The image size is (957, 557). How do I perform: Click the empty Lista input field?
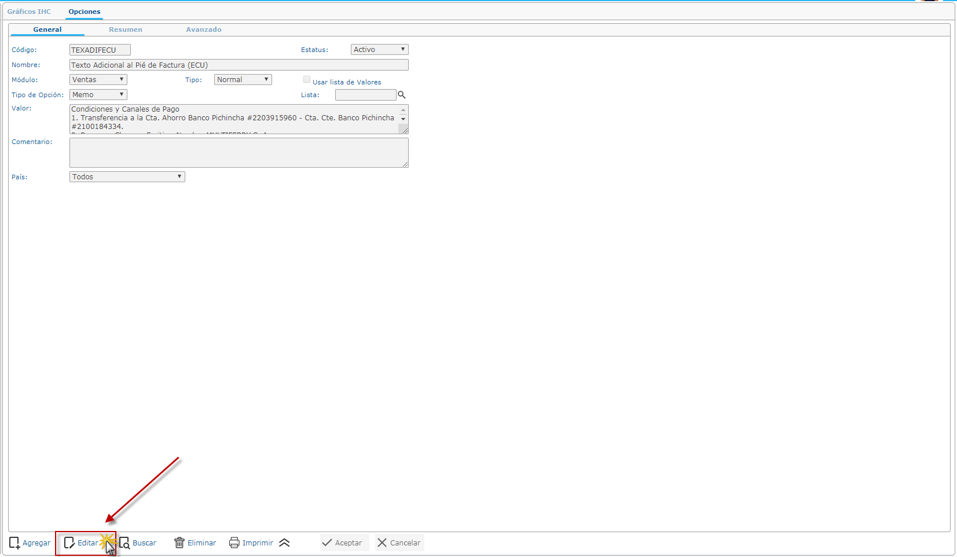click(366, 95)
